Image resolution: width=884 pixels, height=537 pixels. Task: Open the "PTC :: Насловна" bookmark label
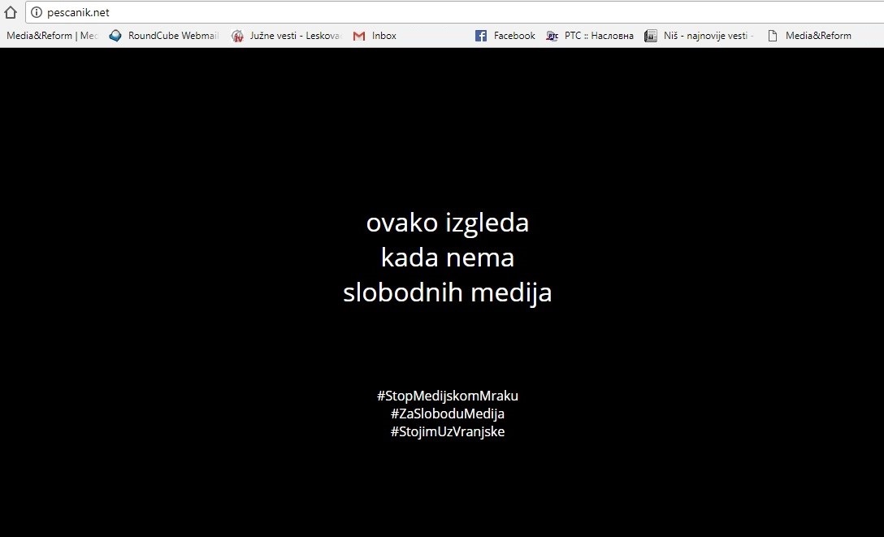tap(599, 36)
